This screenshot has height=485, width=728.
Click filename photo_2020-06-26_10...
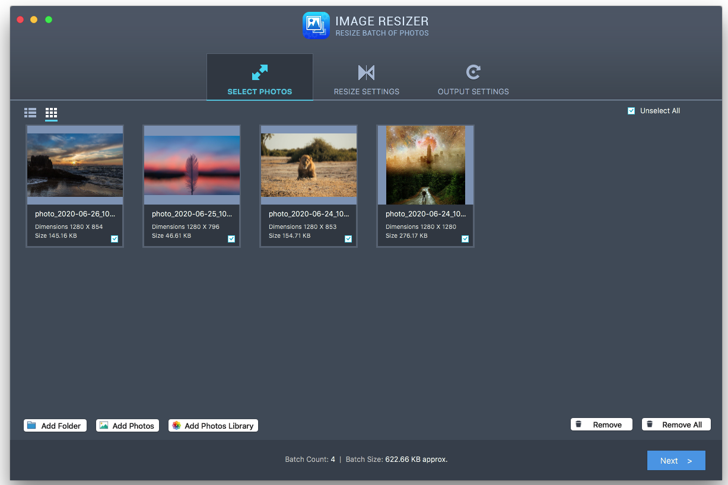tap(75, 214)
